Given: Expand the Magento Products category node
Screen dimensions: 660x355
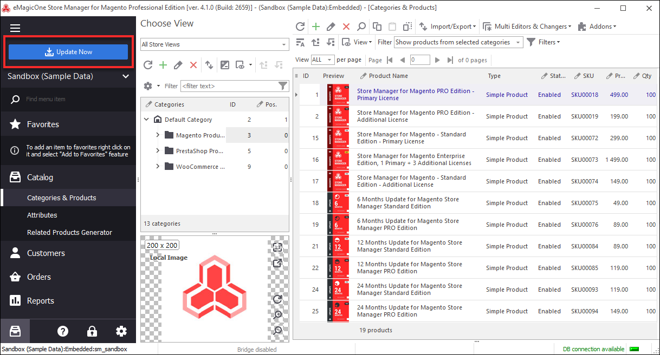Looking at the screenshot, I should (x=158, y=135).
